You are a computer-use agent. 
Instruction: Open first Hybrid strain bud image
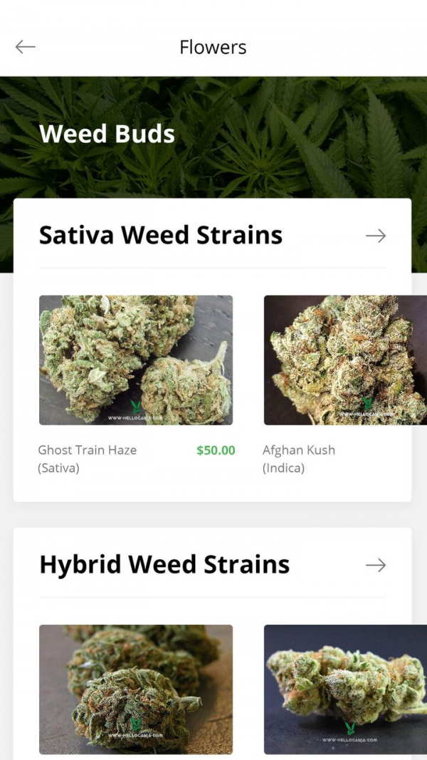pos(135,689)
